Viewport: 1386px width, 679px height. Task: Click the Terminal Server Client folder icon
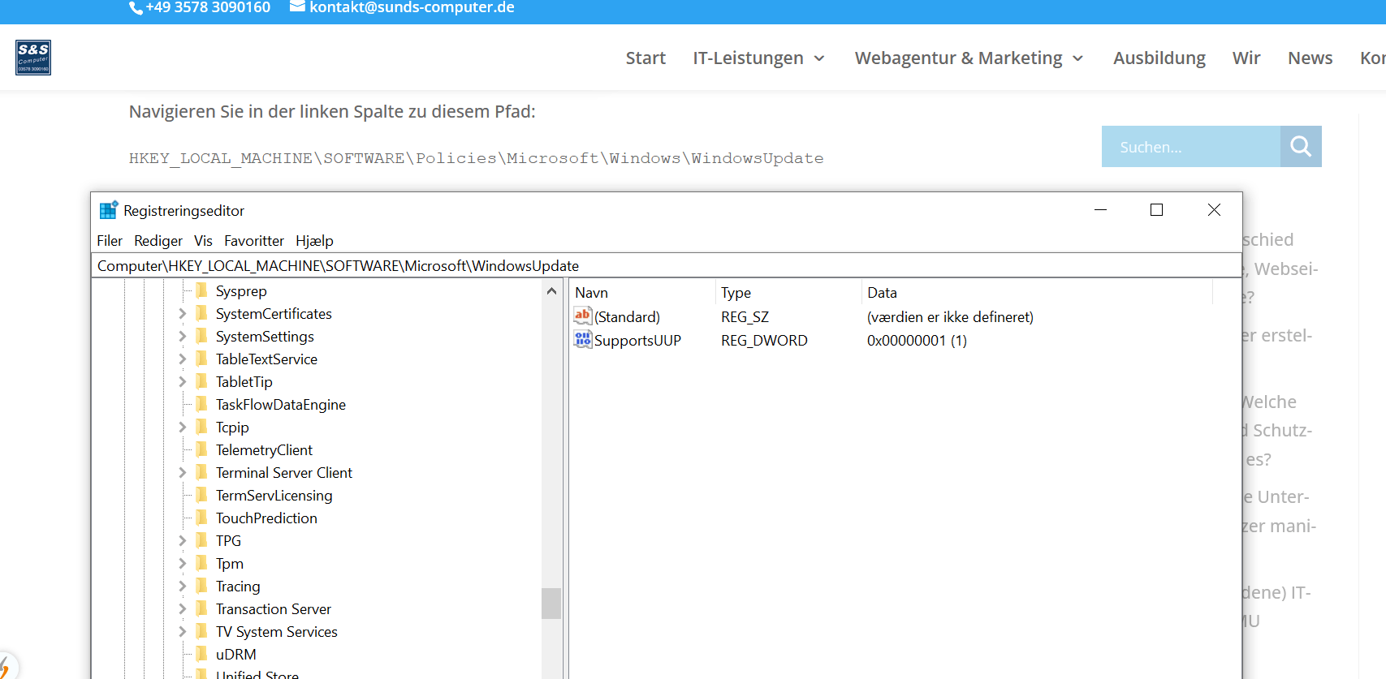(x=202, y=472)
